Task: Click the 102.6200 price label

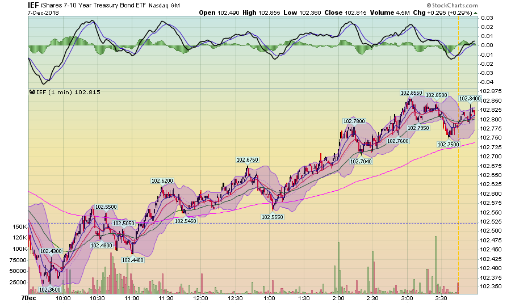Action: (x=162, y=181)
